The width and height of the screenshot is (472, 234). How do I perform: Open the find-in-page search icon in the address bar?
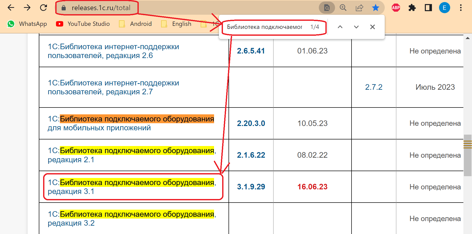coord(327,8)
